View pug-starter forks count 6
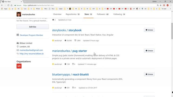Viewport: 173px width, 97px height. point(74,64)
